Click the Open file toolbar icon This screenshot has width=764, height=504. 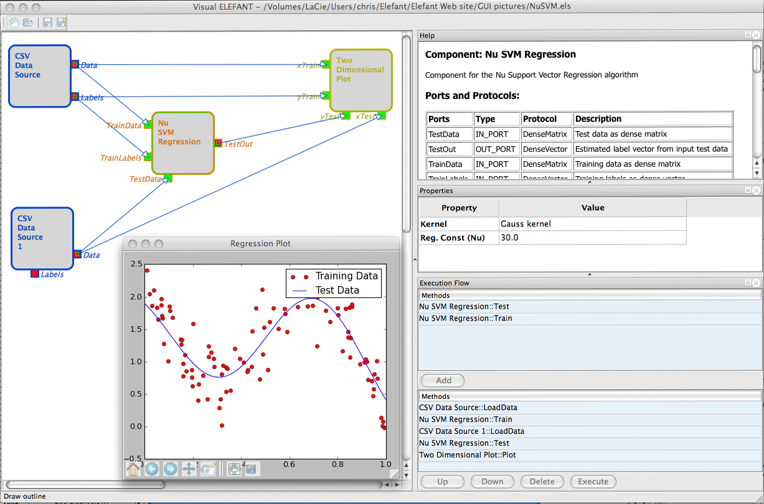point(28,22)
